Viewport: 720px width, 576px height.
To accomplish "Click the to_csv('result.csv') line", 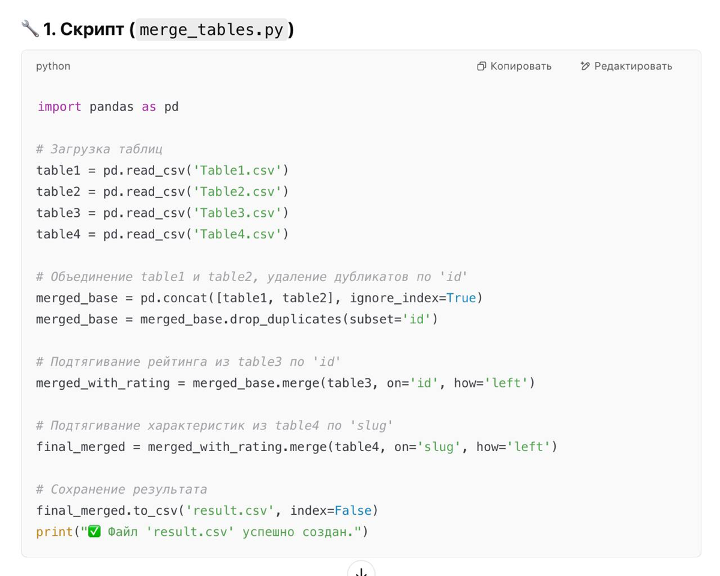I will coord(207,511).
